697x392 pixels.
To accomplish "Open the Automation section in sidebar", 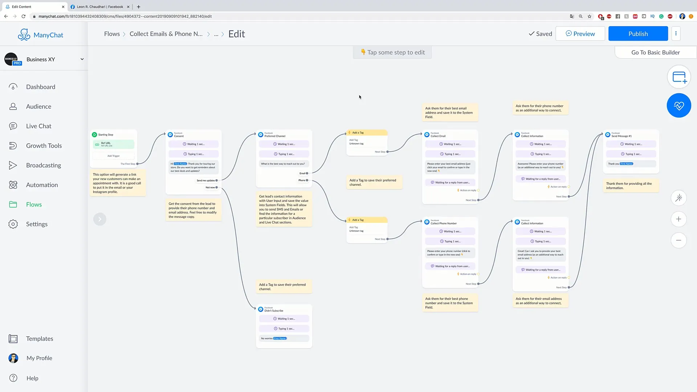I will click(x=42, y=184).
